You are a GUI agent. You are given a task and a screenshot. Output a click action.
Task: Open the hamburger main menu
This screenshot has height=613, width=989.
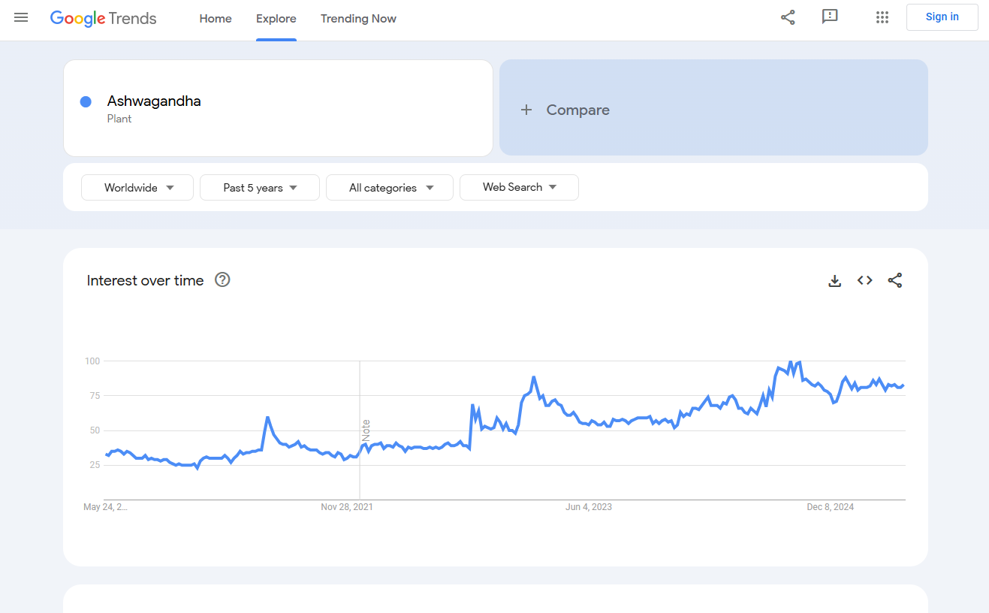(x=21, y=17)
